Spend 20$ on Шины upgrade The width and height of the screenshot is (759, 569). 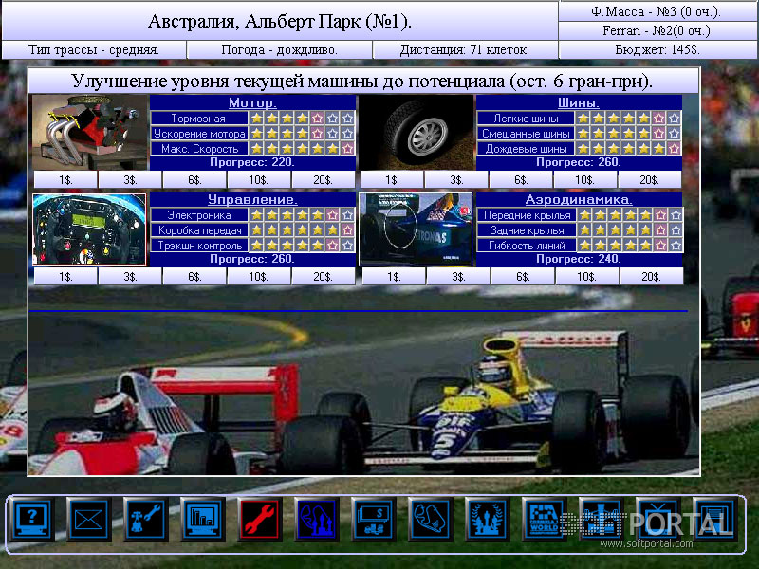[x=650, y=180]
